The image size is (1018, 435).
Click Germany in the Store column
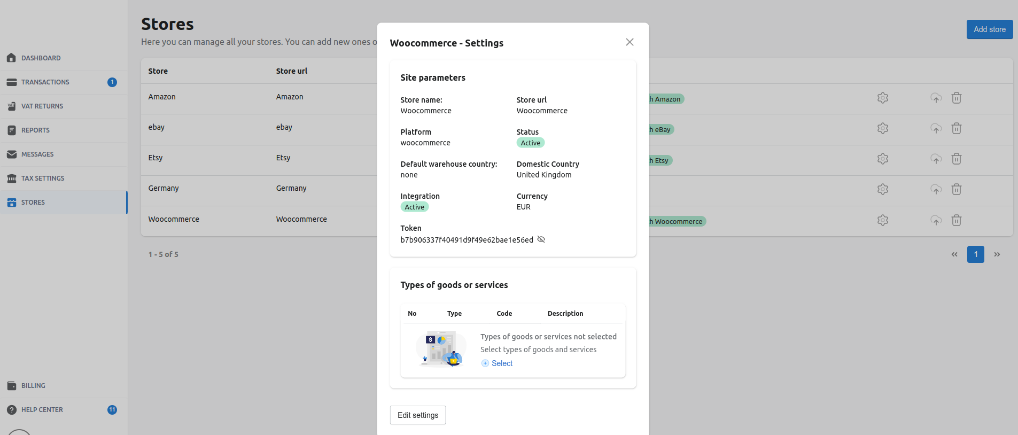(164, 188)
